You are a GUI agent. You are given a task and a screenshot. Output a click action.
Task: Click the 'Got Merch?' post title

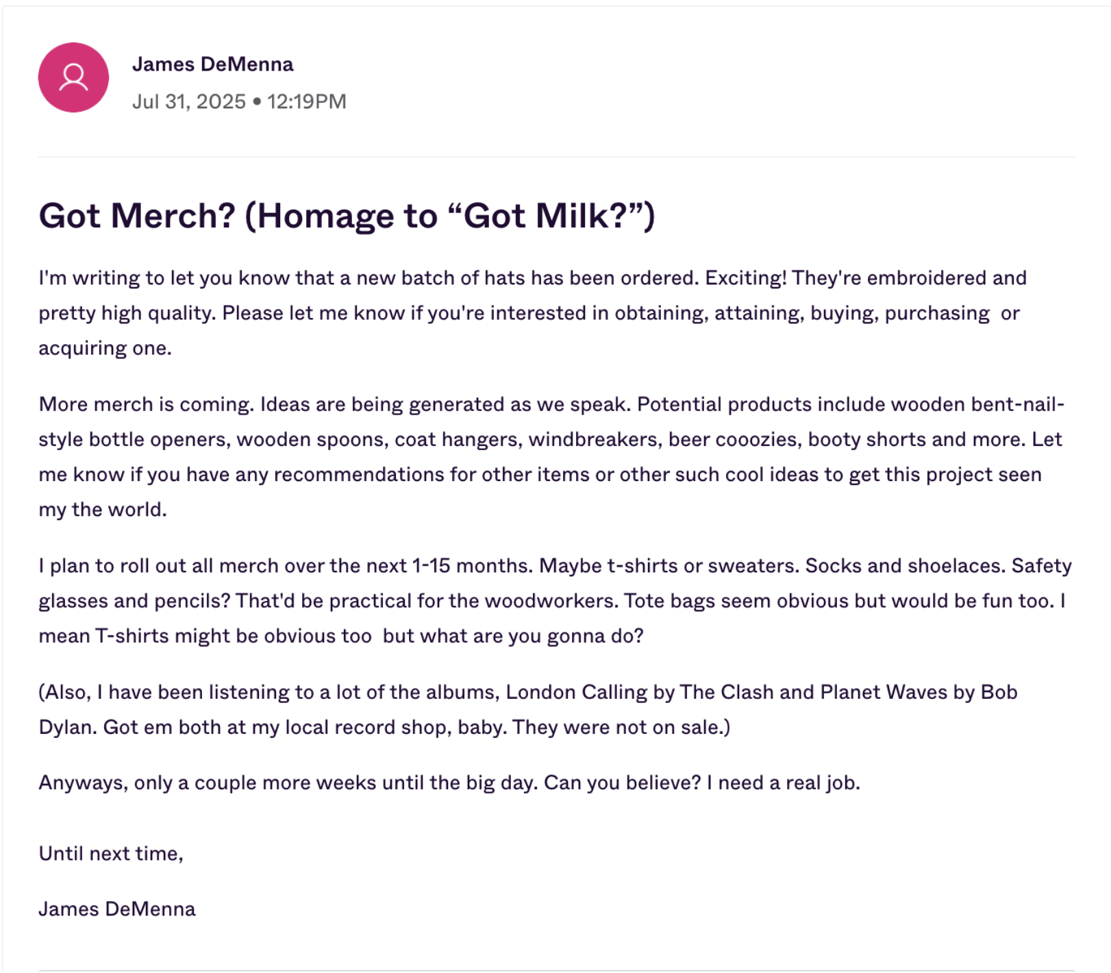click(x=347, y=216)
